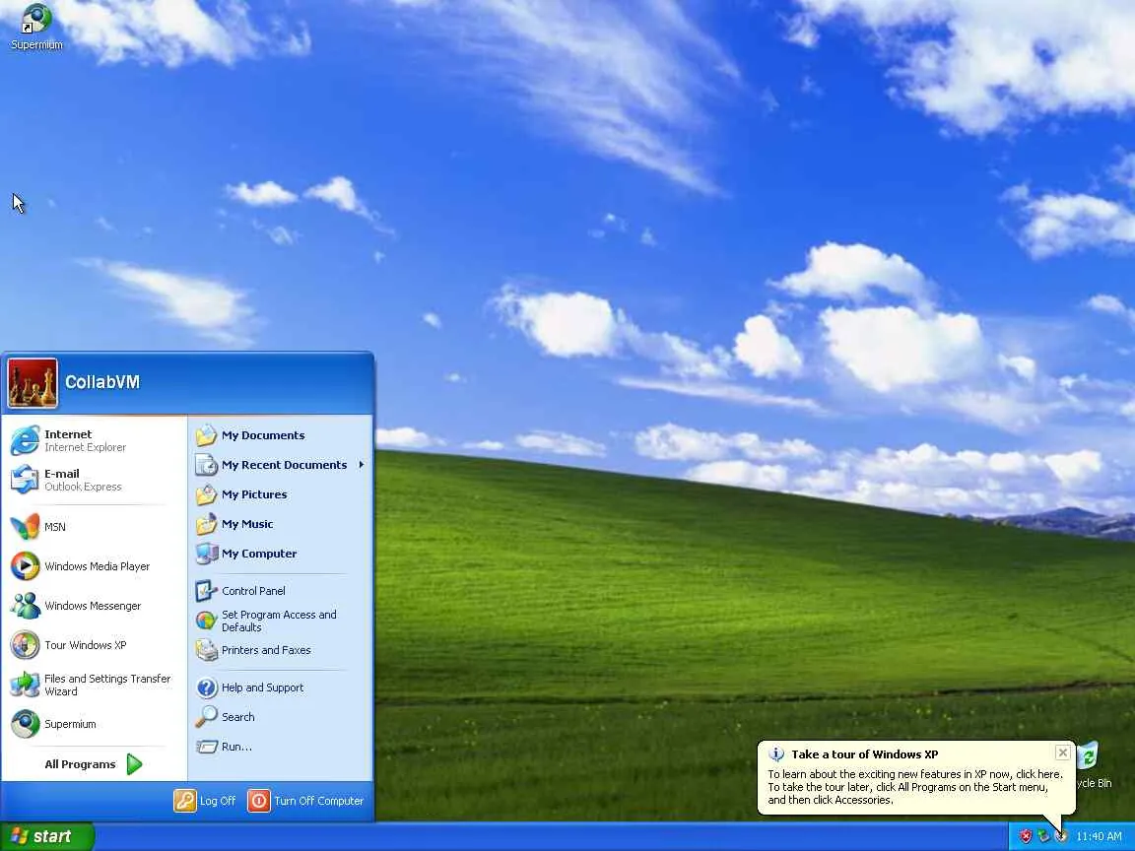Open Printers and Faxes
Screen dimensions: 1135x851
[x=280, y=650]
